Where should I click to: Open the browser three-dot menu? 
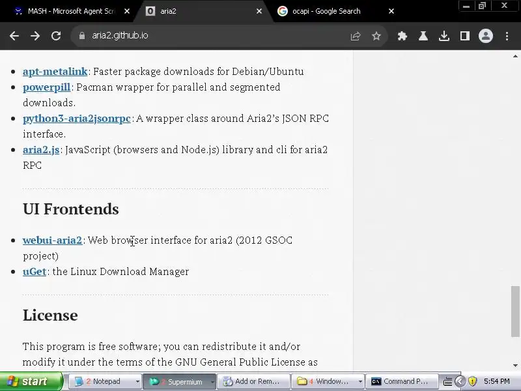507,36
